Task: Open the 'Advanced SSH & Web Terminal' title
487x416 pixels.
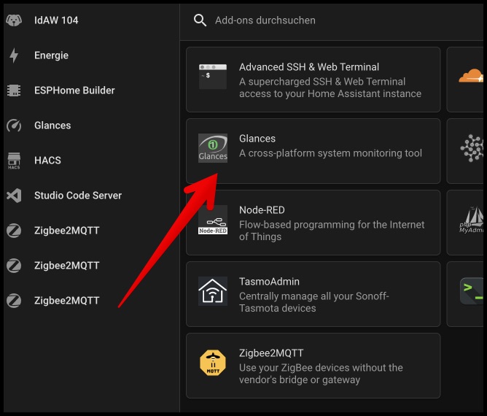Action: [309, 67]
